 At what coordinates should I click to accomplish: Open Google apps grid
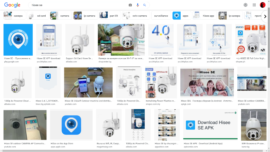254,5
